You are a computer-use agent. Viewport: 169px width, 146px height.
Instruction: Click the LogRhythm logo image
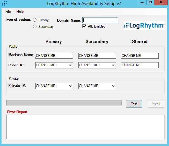click(144, 25)
